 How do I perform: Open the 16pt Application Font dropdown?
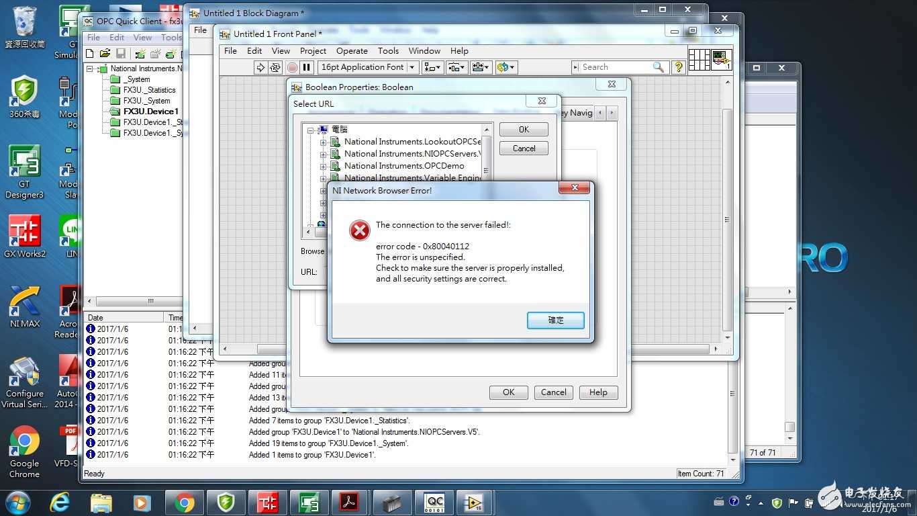click(368, 67)
